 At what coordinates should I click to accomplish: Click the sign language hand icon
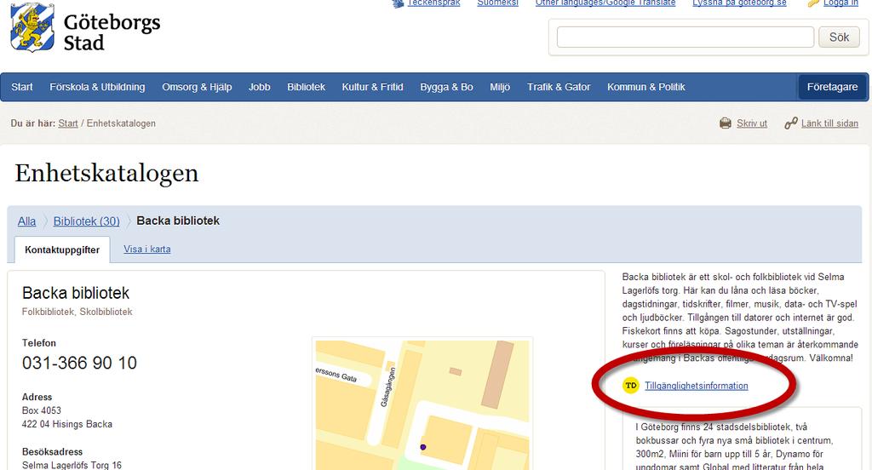(398, 3)
